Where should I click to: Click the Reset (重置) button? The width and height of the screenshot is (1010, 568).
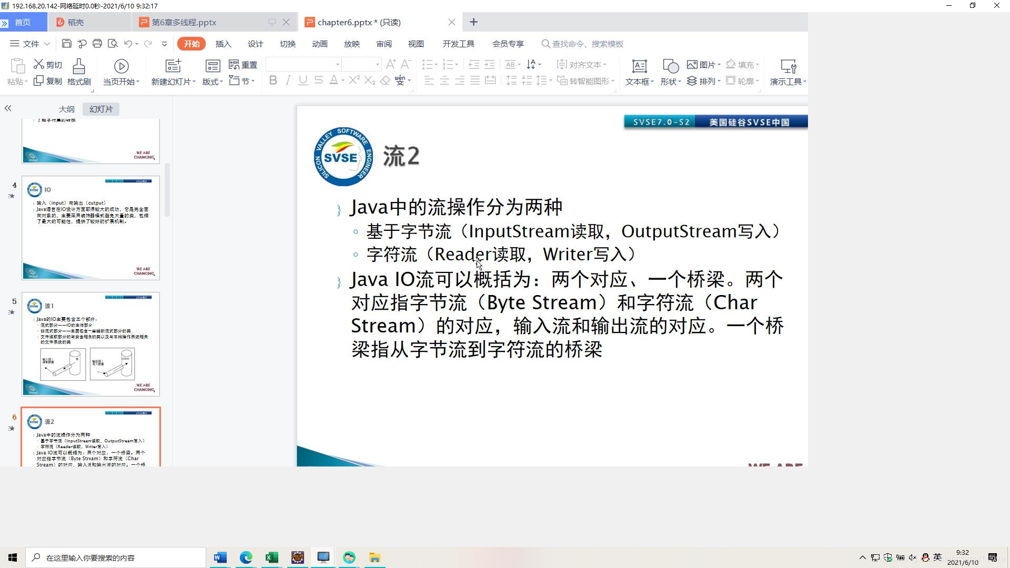point(243,65)
